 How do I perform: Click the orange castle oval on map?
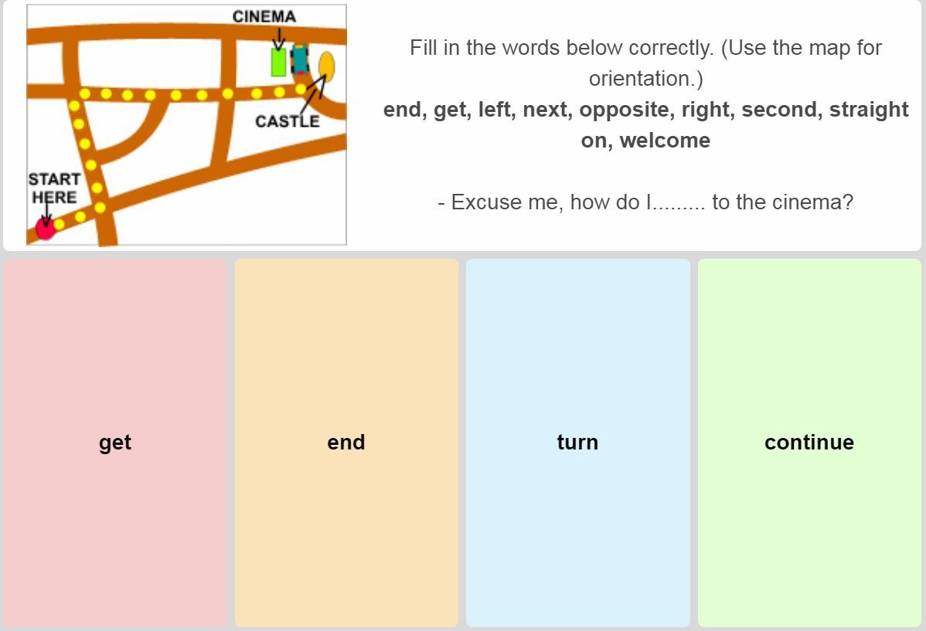click(327, 66)
